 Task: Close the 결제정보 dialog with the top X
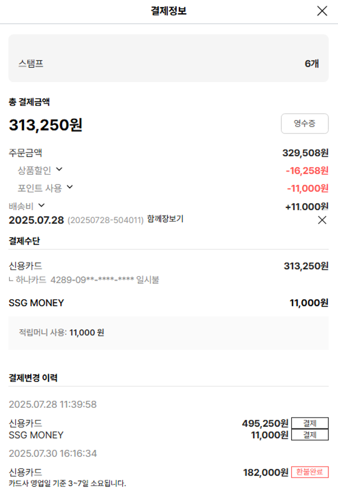(322, 11)
